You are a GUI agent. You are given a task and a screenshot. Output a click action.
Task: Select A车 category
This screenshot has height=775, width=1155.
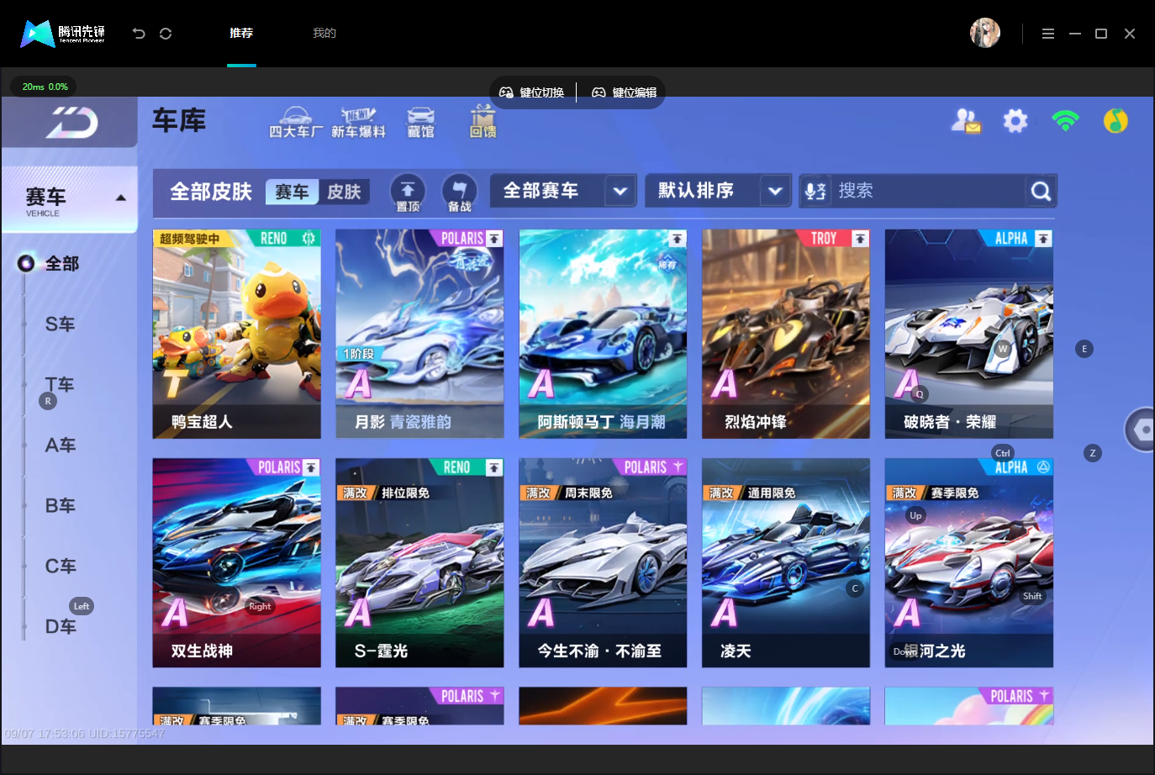[61, 445]
